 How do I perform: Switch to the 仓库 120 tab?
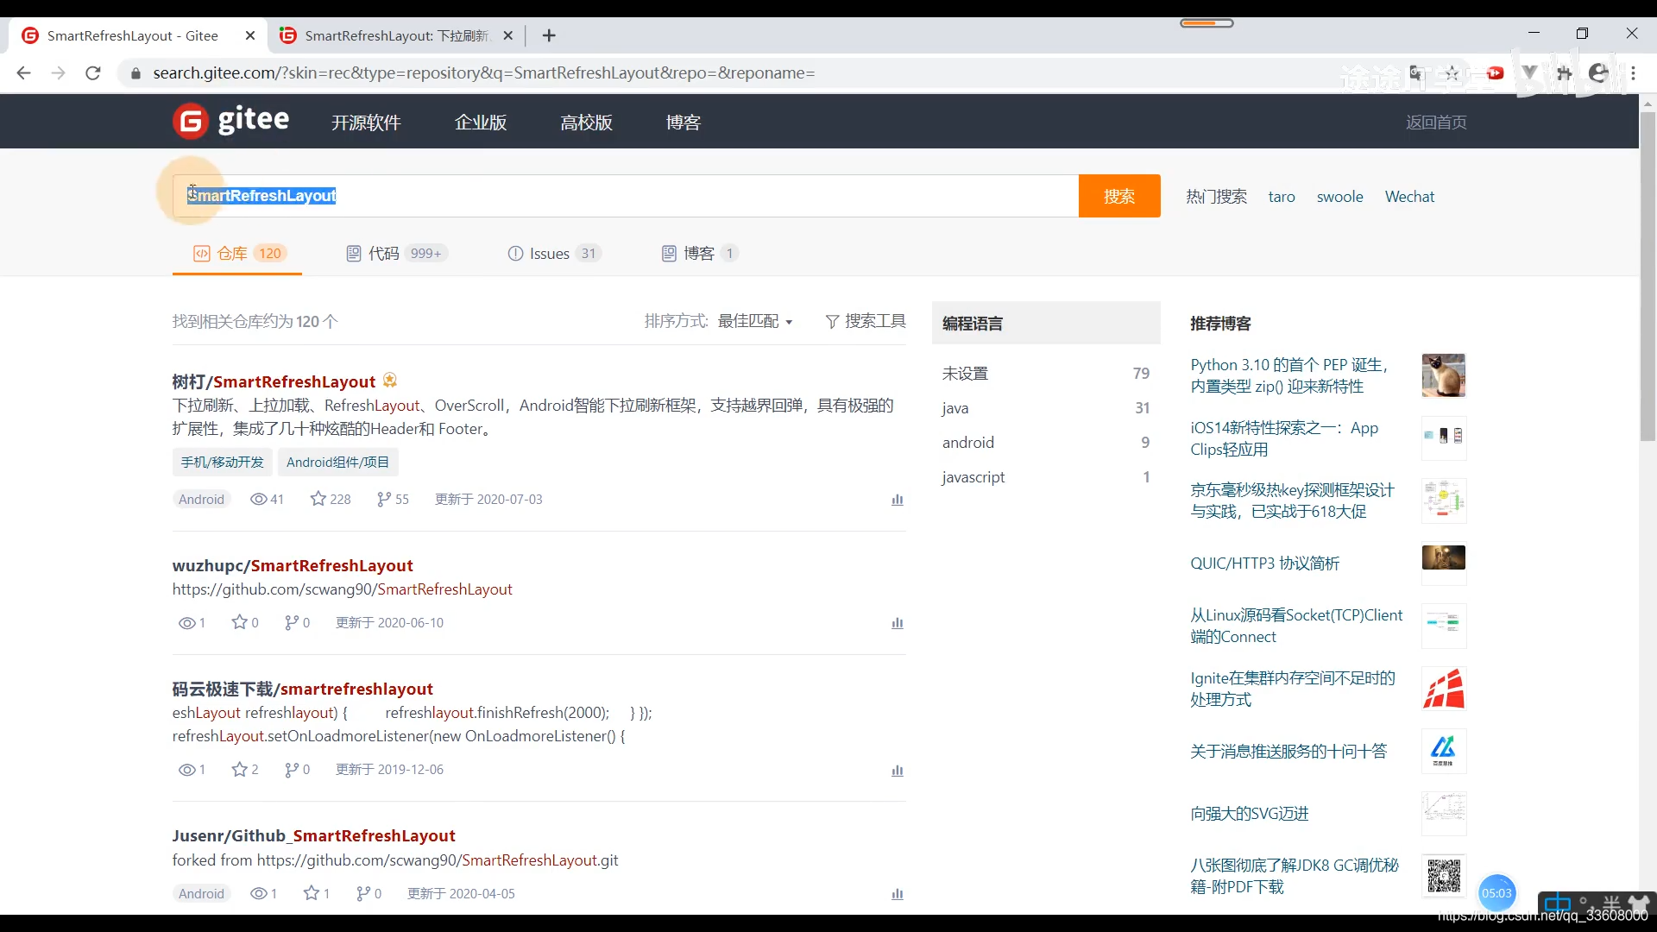click(237, 253)
